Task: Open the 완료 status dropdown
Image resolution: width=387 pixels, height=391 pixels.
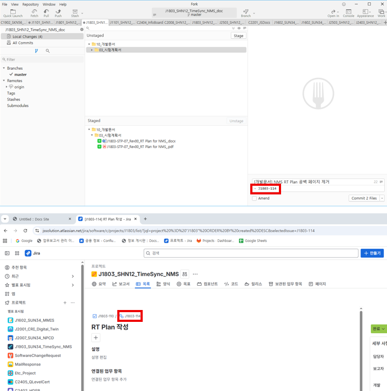Action: tap(378, 328)
